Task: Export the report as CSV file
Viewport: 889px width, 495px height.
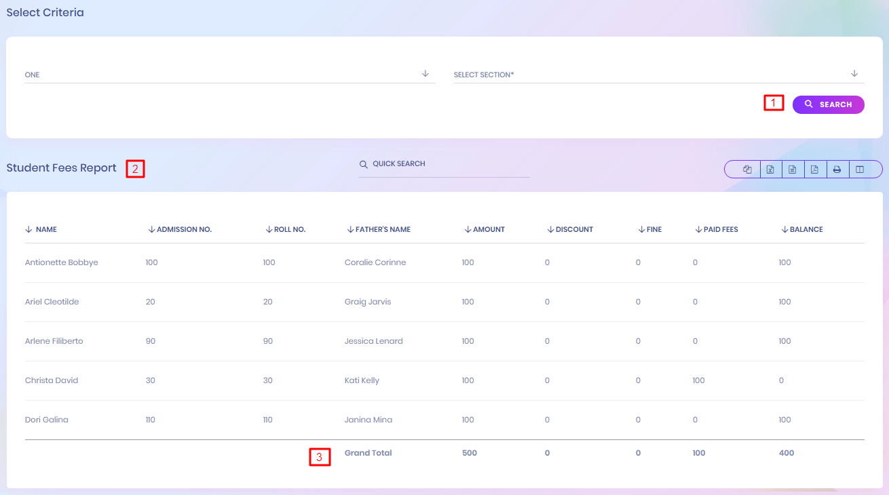Action: point(792,170)
